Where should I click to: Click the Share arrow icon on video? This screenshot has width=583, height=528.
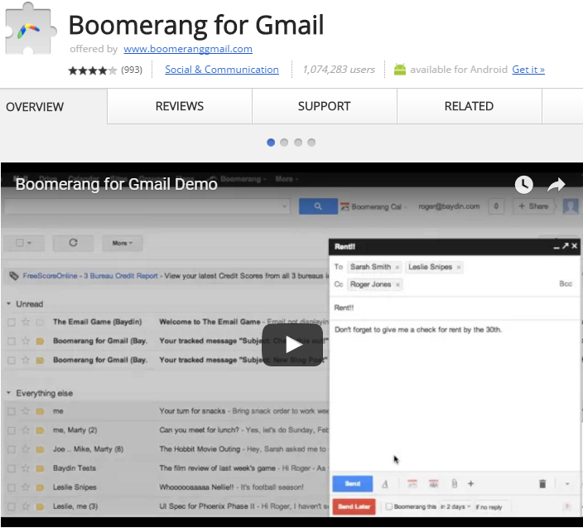point(556,184)
